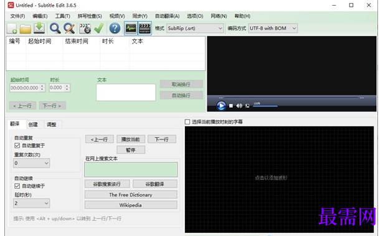
Task: Save subtitle with download arrow icon
Action: click(x=39, y=28)
